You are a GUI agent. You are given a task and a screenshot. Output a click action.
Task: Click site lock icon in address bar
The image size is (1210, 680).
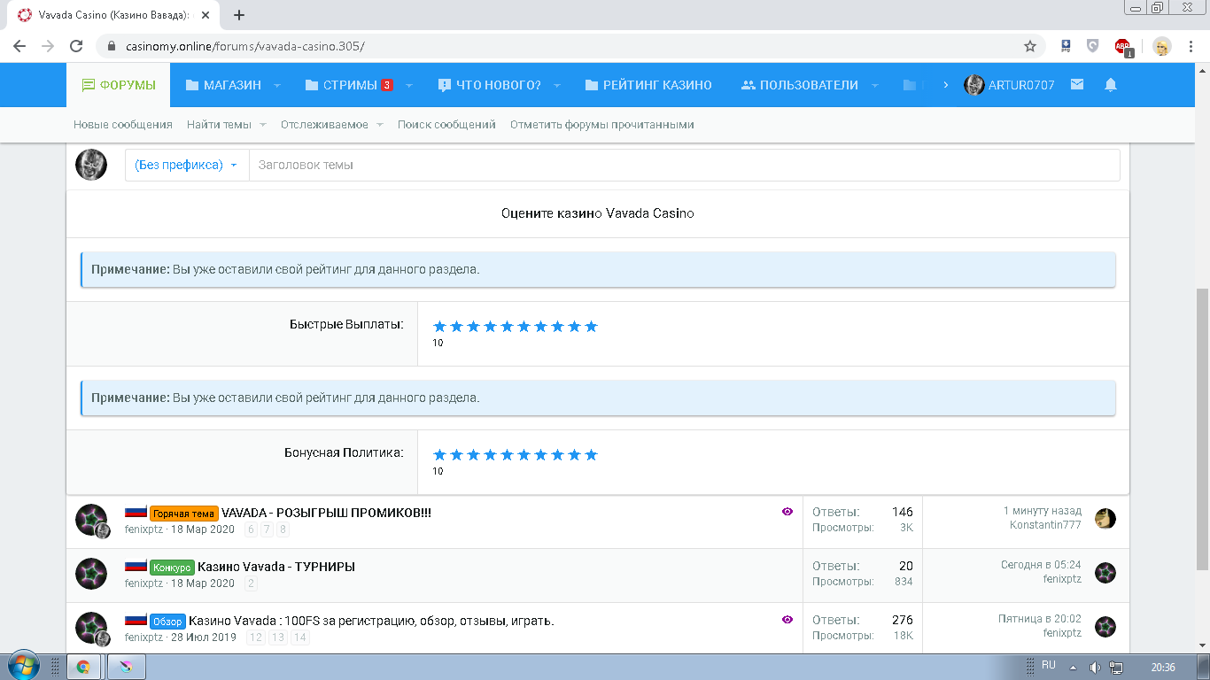point(112,46)
